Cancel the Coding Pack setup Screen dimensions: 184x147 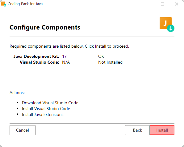click(x=23, y=130)
